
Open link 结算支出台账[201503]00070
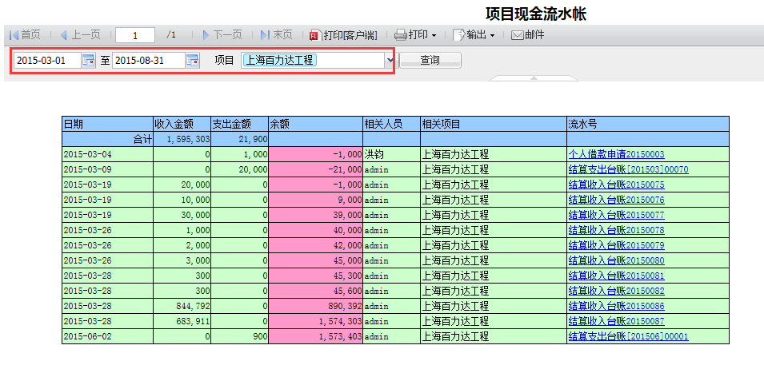pyautogui.click(x=628, y=169)
